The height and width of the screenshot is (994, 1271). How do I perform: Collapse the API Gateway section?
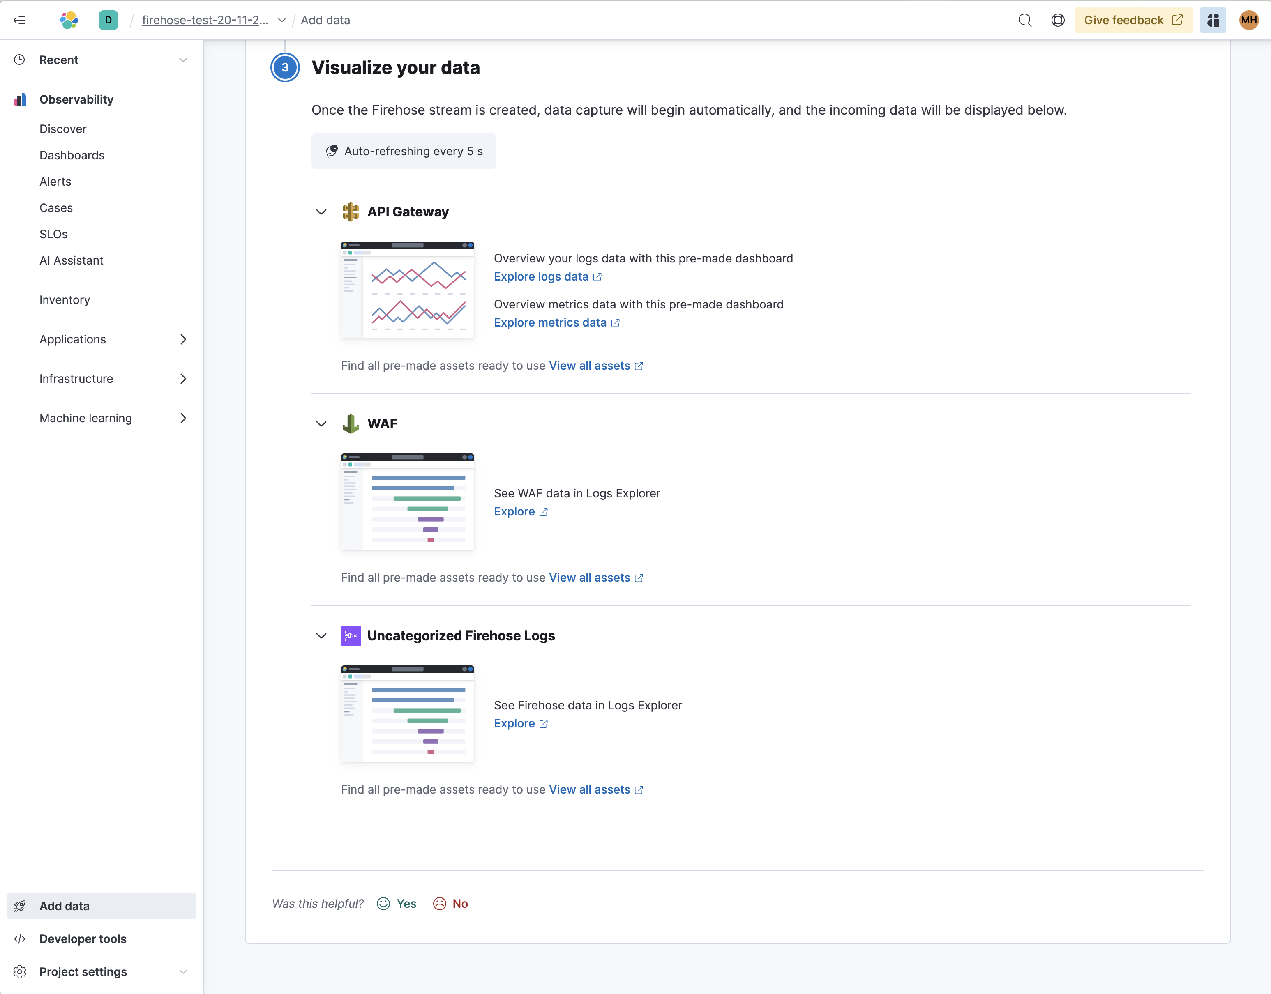[x=321, y=212]
